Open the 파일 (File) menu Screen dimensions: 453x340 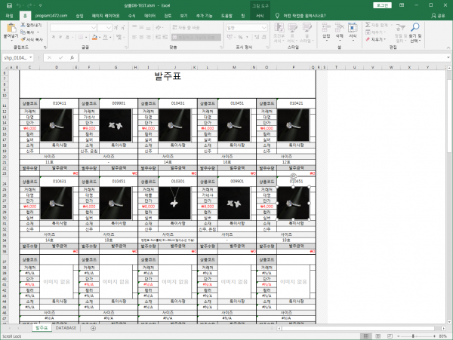click(x=10, y=14)
